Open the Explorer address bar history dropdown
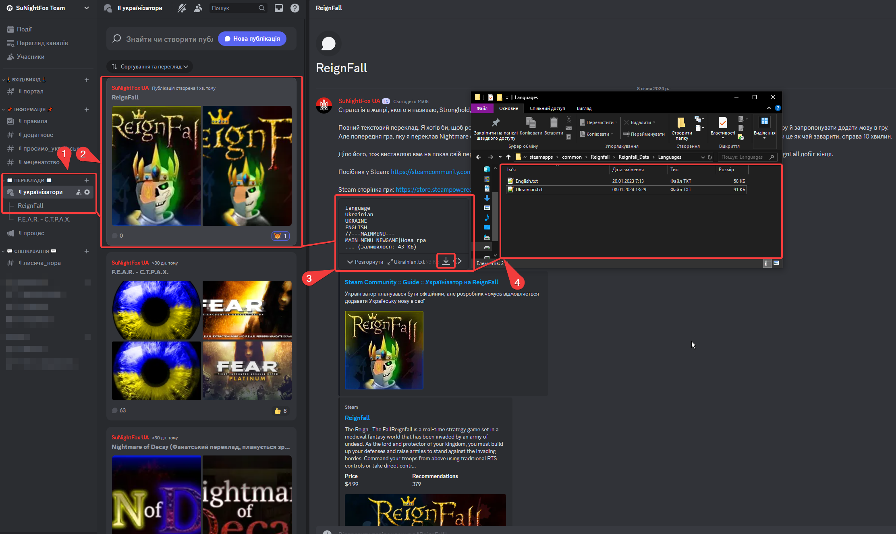The height and width of the screenshot is (534, 896). tap(703, 157)
